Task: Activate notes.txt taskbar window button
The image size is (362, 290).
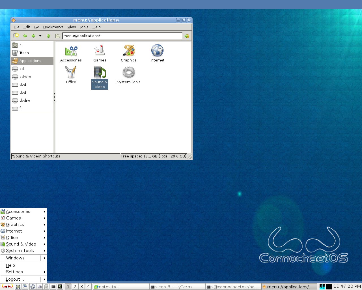Action: [x=121, y=287]
